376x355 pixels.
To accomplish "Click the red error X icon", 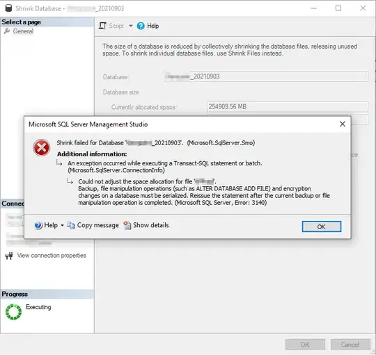I will (42, 147).
